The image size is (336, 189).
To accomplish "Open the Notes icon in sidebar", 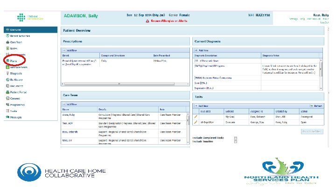I will [x=8, y=49].
